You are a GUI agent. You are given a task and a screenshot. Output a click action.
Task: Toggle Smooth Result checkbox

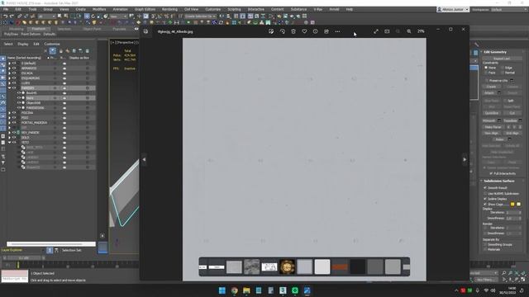(x=485, y=188)
